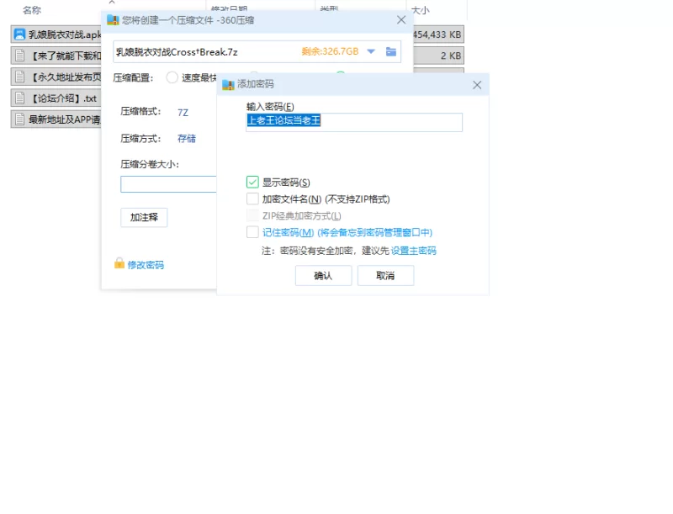Expand the archive path dropdown arrow
673x514 pixels.
coord(371,52)
